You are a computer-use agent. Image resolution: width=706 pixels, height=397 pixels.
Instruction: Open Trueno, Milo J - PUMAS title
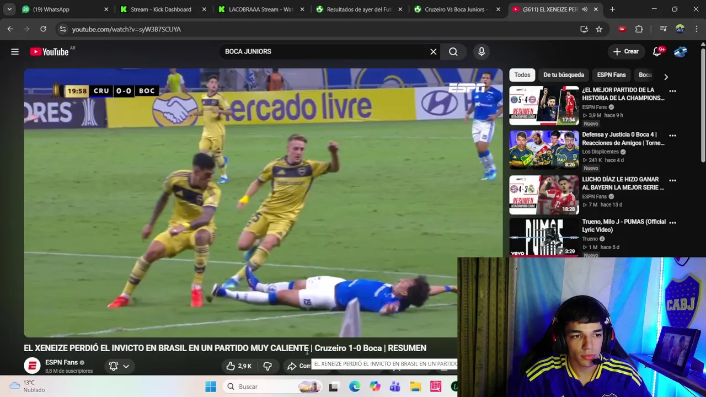point(624,226)
